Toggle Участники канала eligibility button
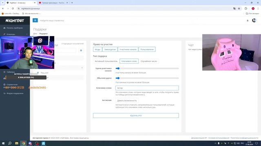The height and width of the screenshot is (146, 261). pyautogui.click(x=128, y=49)
